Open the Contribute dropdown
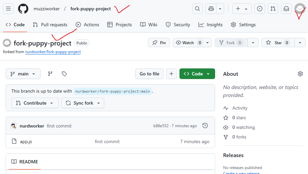The image size is (308, 174). click(35, 103)
